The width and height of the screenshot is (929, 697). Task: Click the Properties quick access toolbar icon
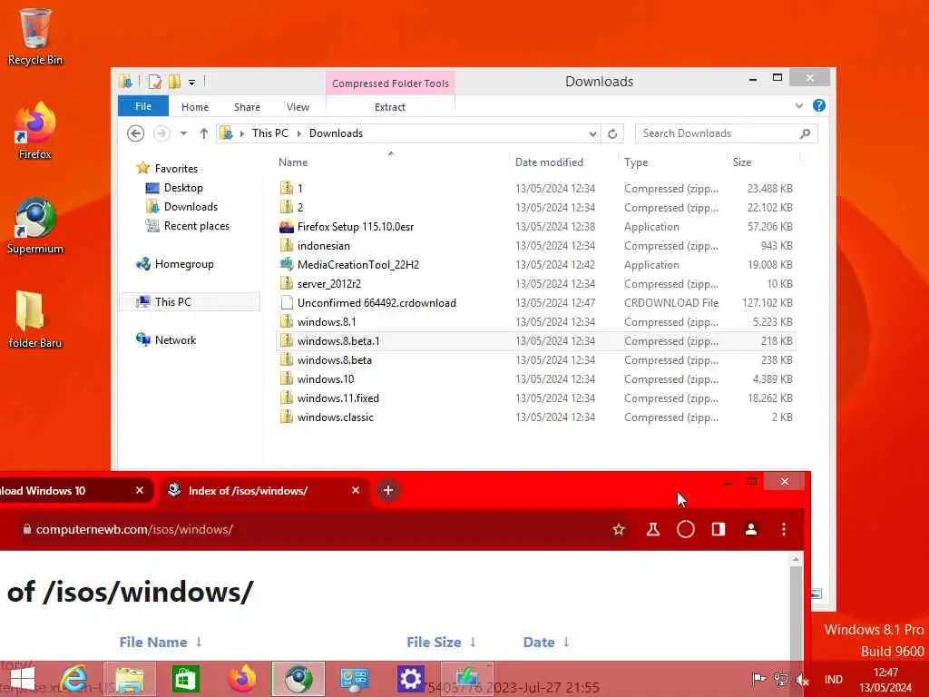154,81
